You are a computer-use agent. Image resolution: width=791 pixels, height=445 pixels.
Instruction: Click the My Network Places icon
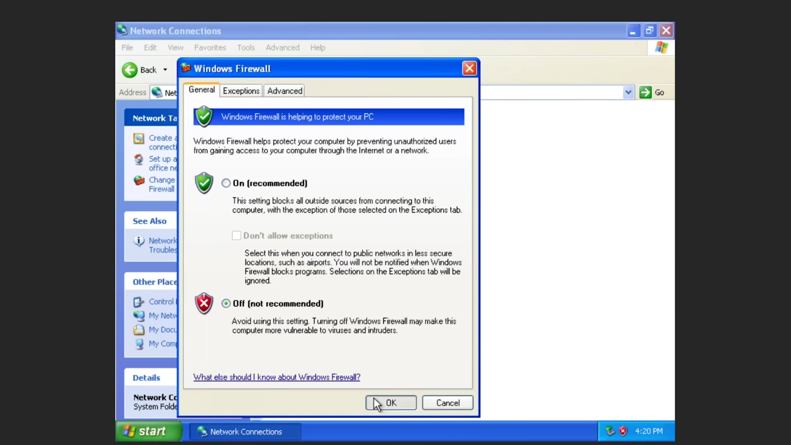pos(139,316)
